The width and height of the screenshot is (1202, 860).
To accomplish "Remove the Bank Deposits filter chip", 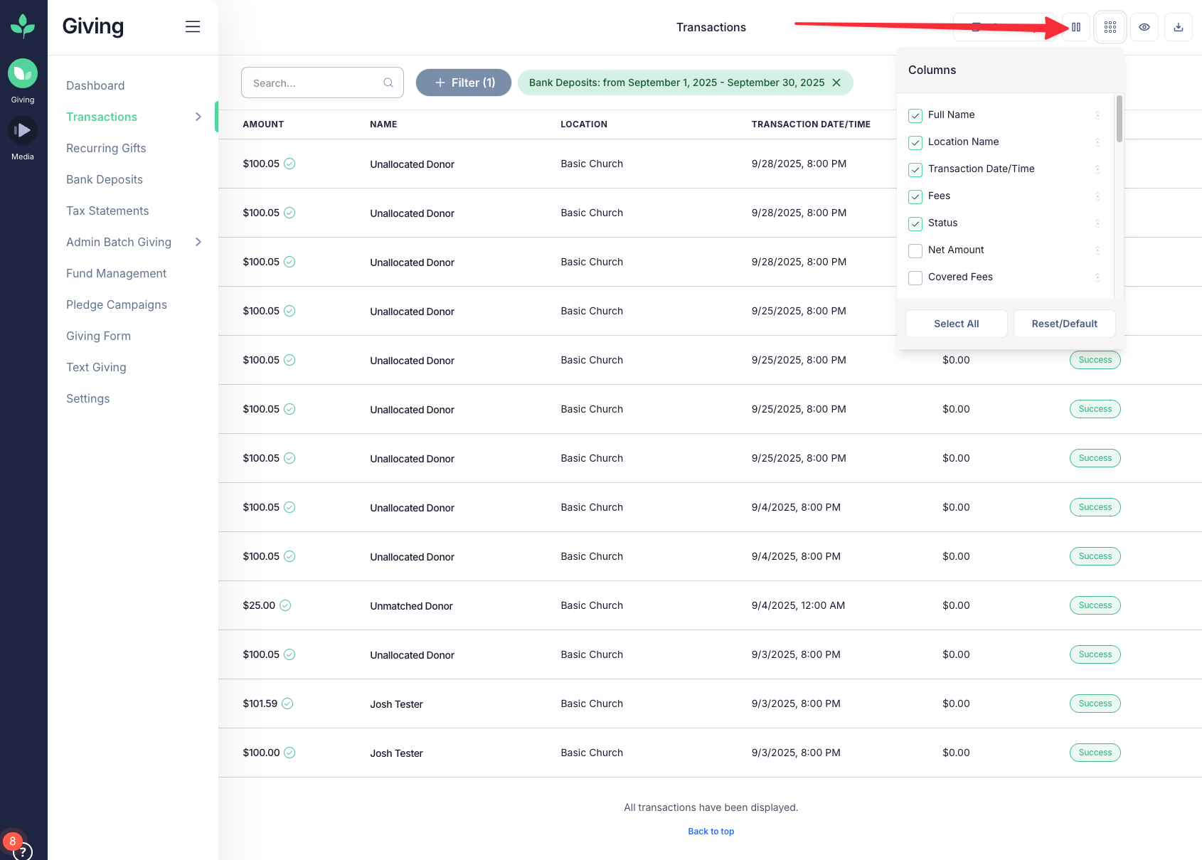I will pyautogui.click(x=837, y=83).
